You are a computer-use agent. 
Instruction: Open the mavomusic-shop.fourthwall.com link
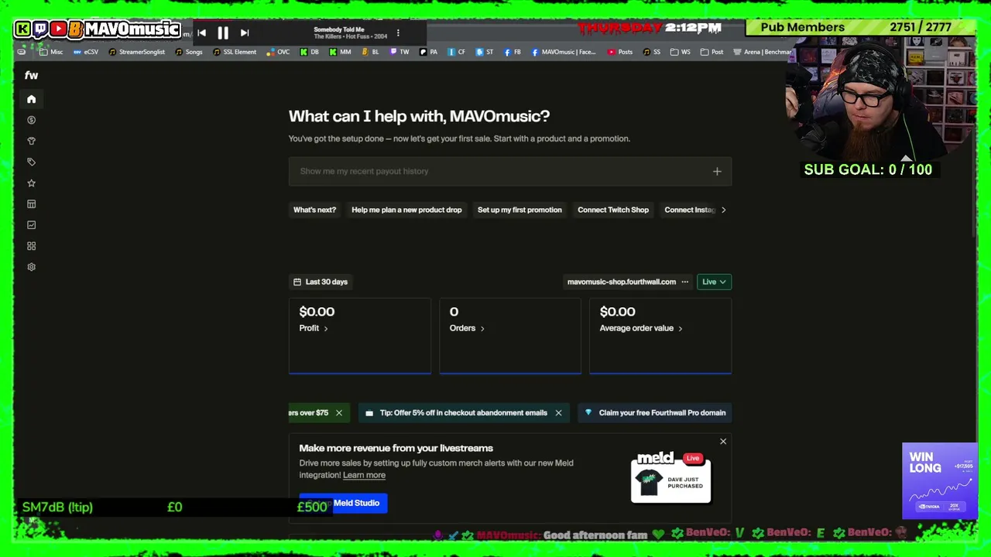(x=622, y=282)
